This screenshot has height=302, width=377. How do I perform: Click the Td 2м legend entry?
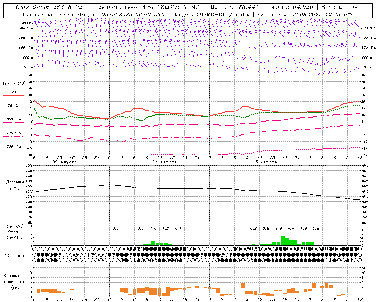pyautogui.click(x=14, y=106)
